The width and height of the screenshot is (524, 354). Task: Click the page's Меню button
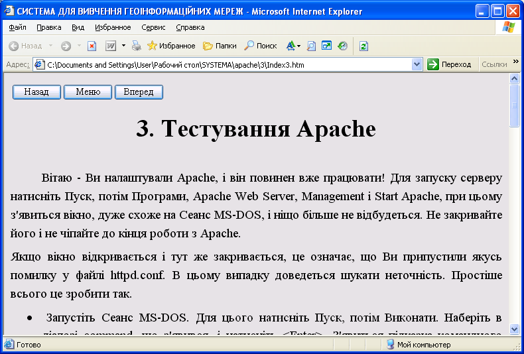point(88,92)
